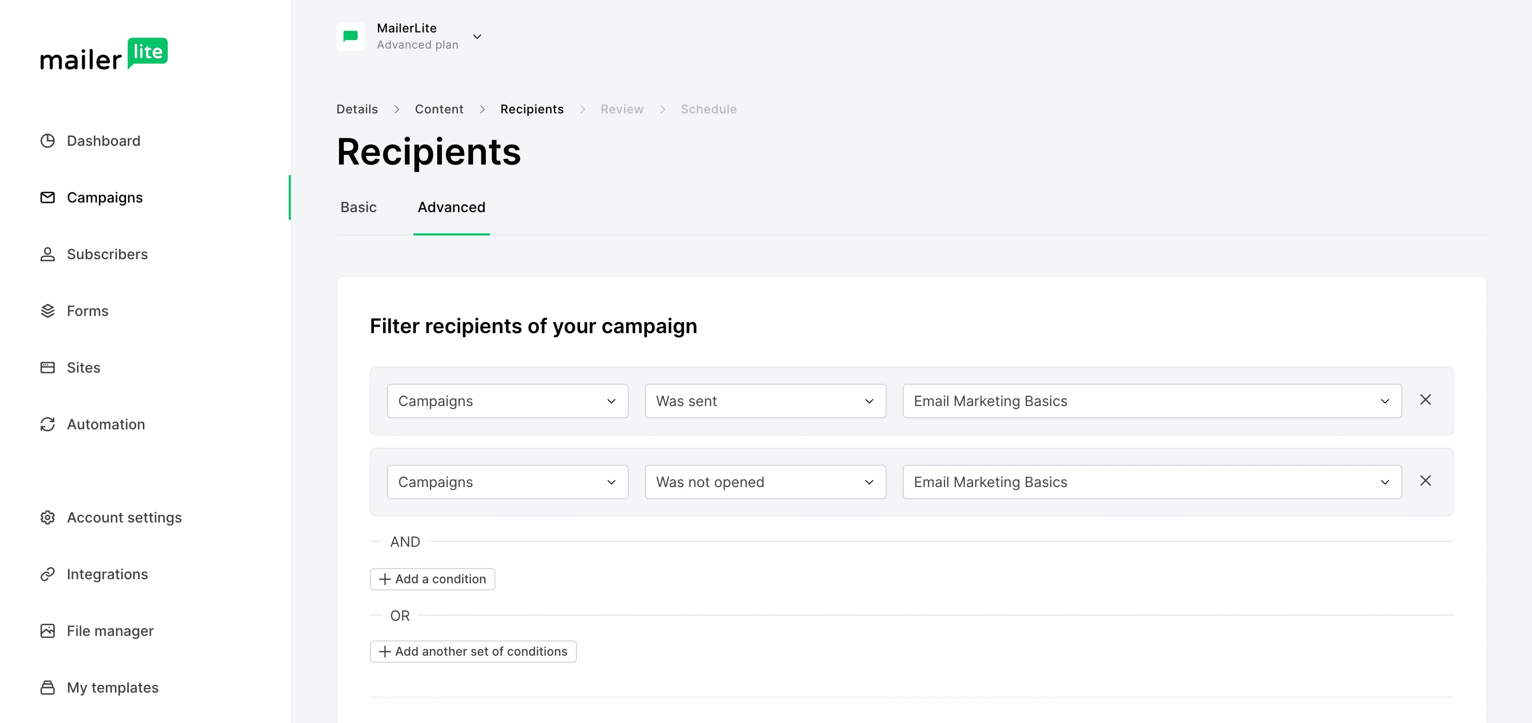Expand the MailerLite account switcher chevron

coord(477,37)
